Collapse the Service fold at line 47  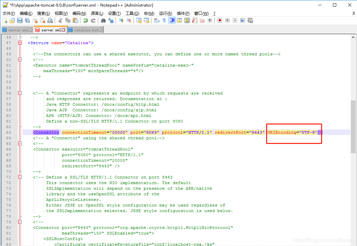pyautogui.click(x=20, y=42)
